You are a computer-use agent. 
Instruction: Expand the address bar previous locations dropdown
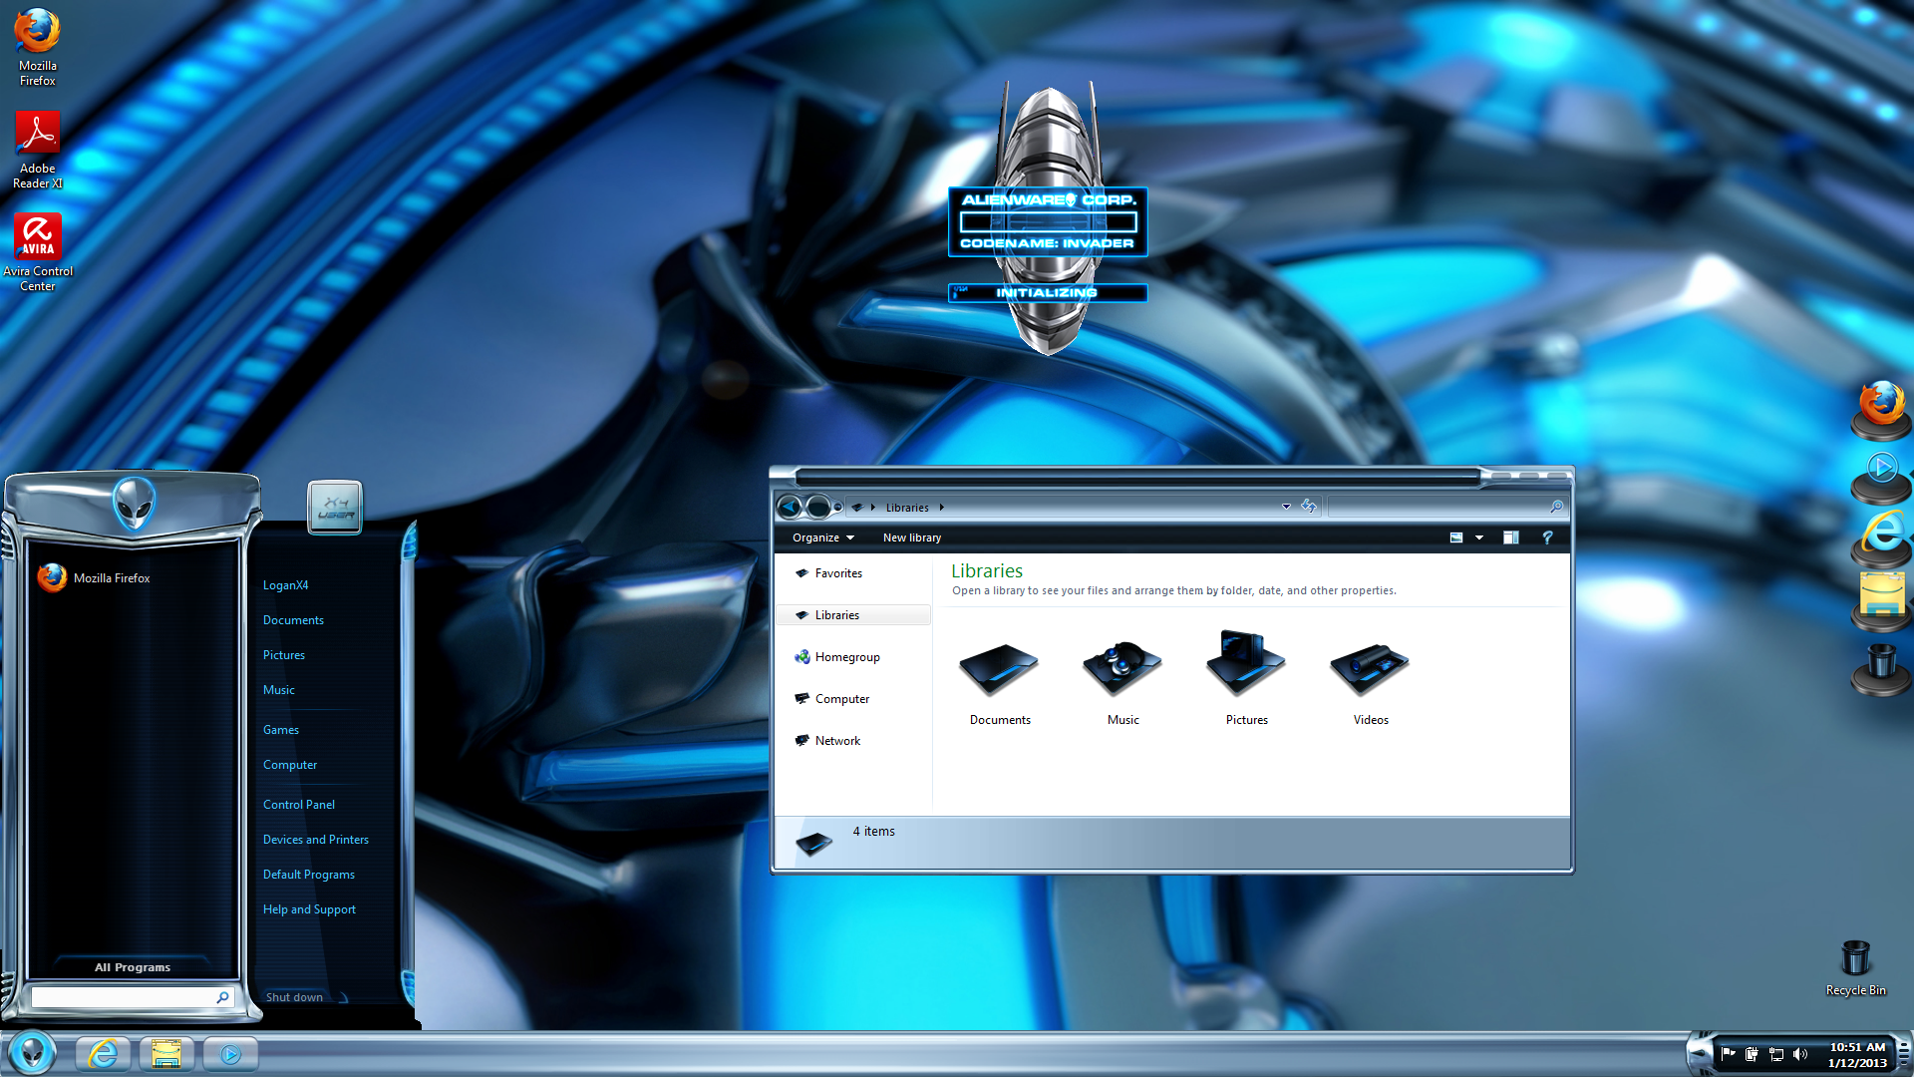tap(1286, 507)
